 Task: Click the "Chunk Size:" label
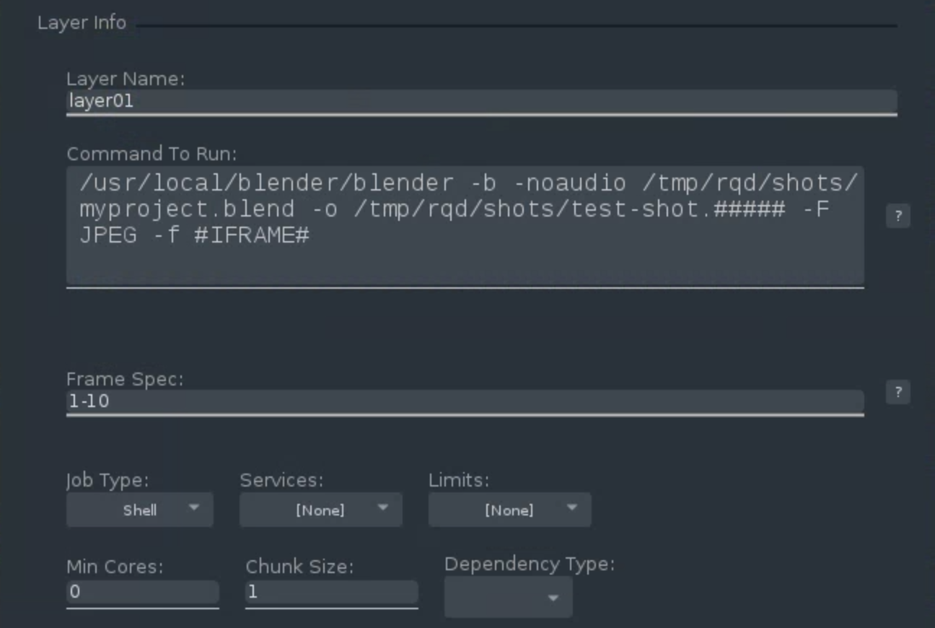[x=299, y=567]
